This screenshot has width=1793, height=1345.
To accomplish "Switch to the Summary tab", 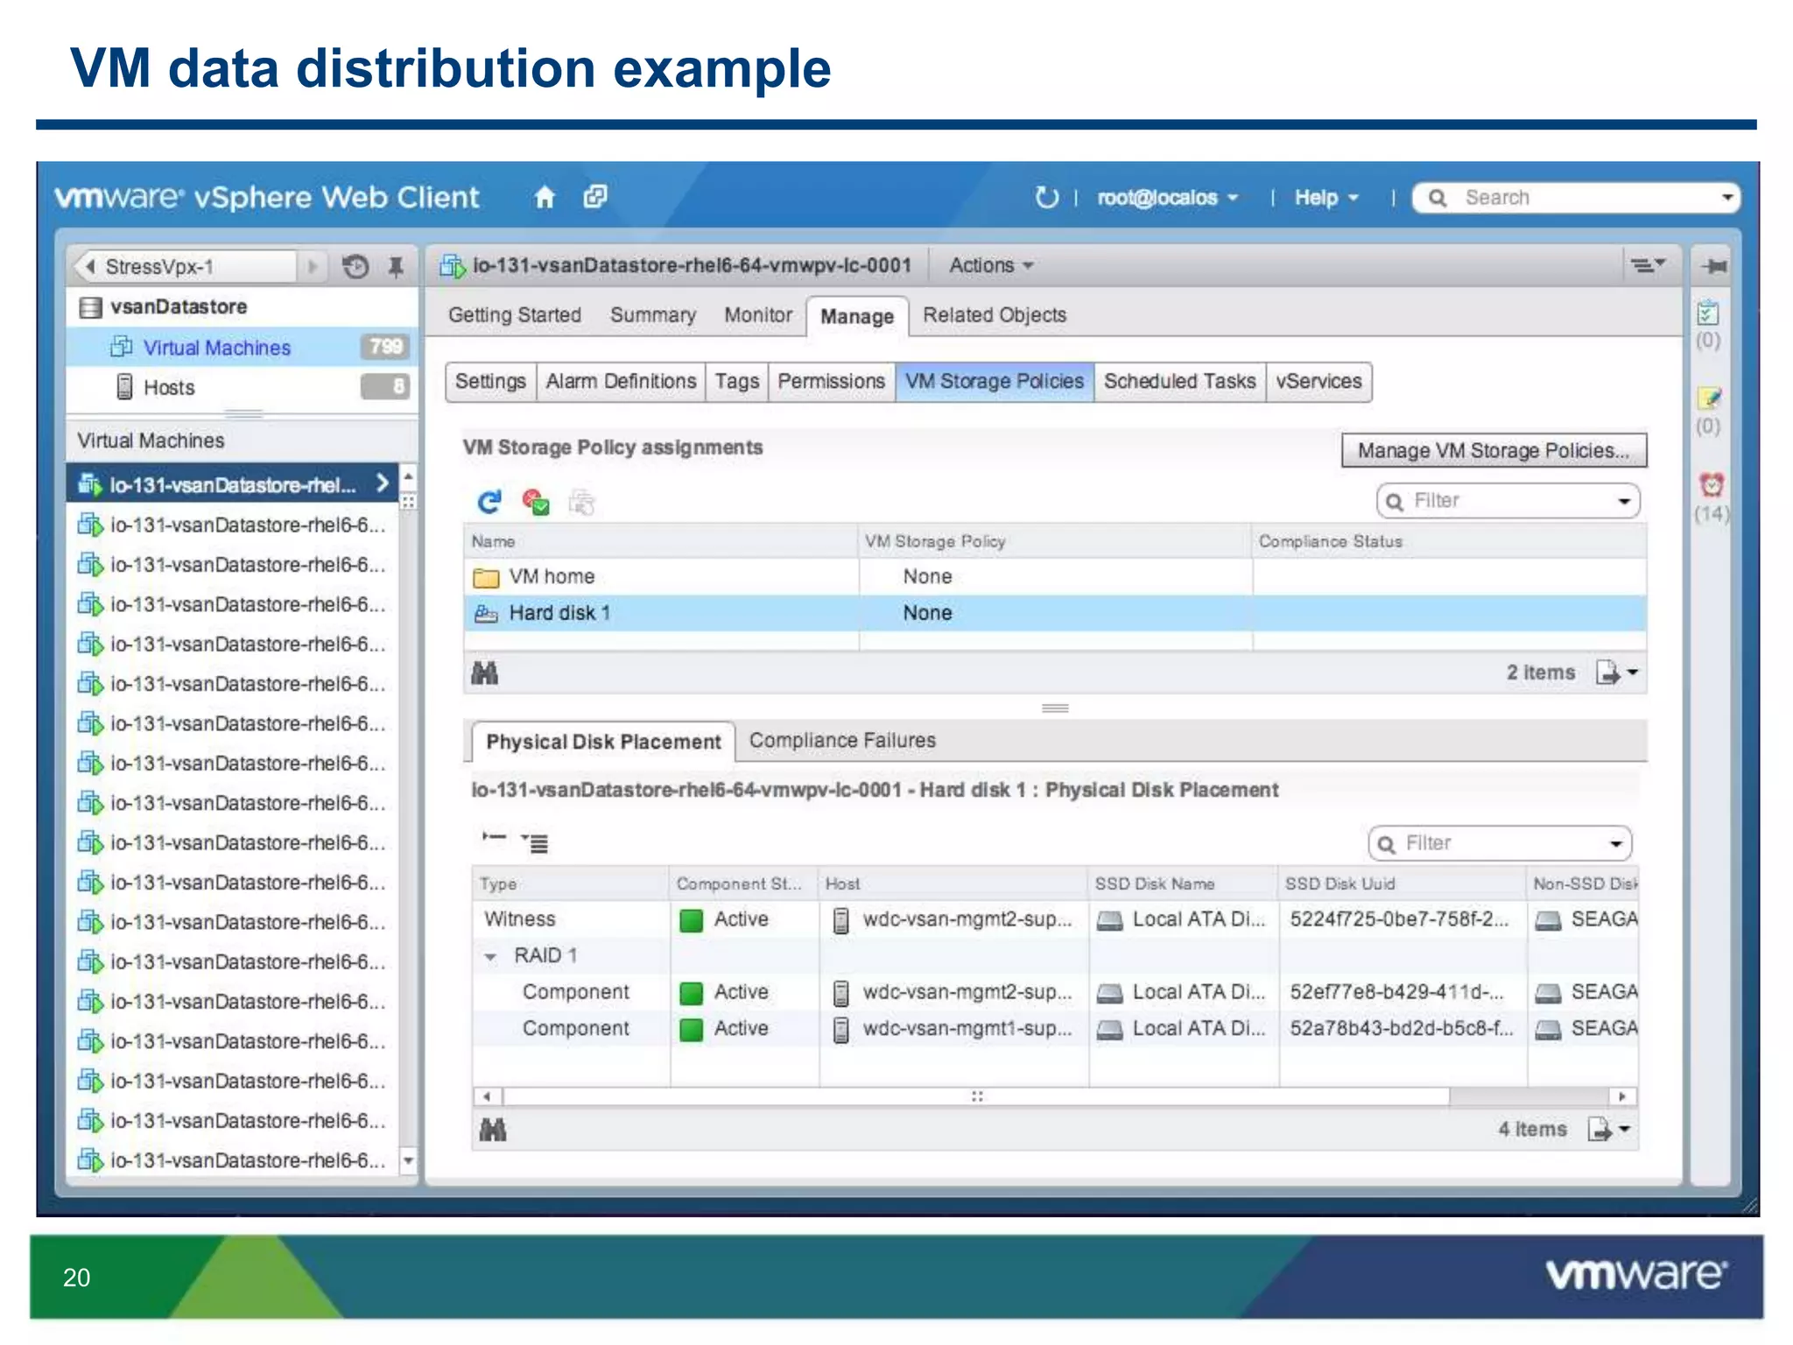I will (652, 315).
